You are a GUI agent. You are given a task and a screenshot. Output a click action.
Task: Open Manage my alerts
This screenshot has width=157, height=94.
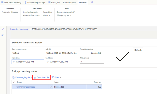tap(64, 15)
